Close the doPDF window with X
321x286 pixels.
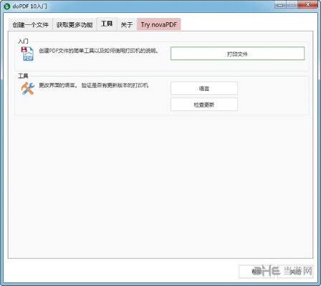307,5
